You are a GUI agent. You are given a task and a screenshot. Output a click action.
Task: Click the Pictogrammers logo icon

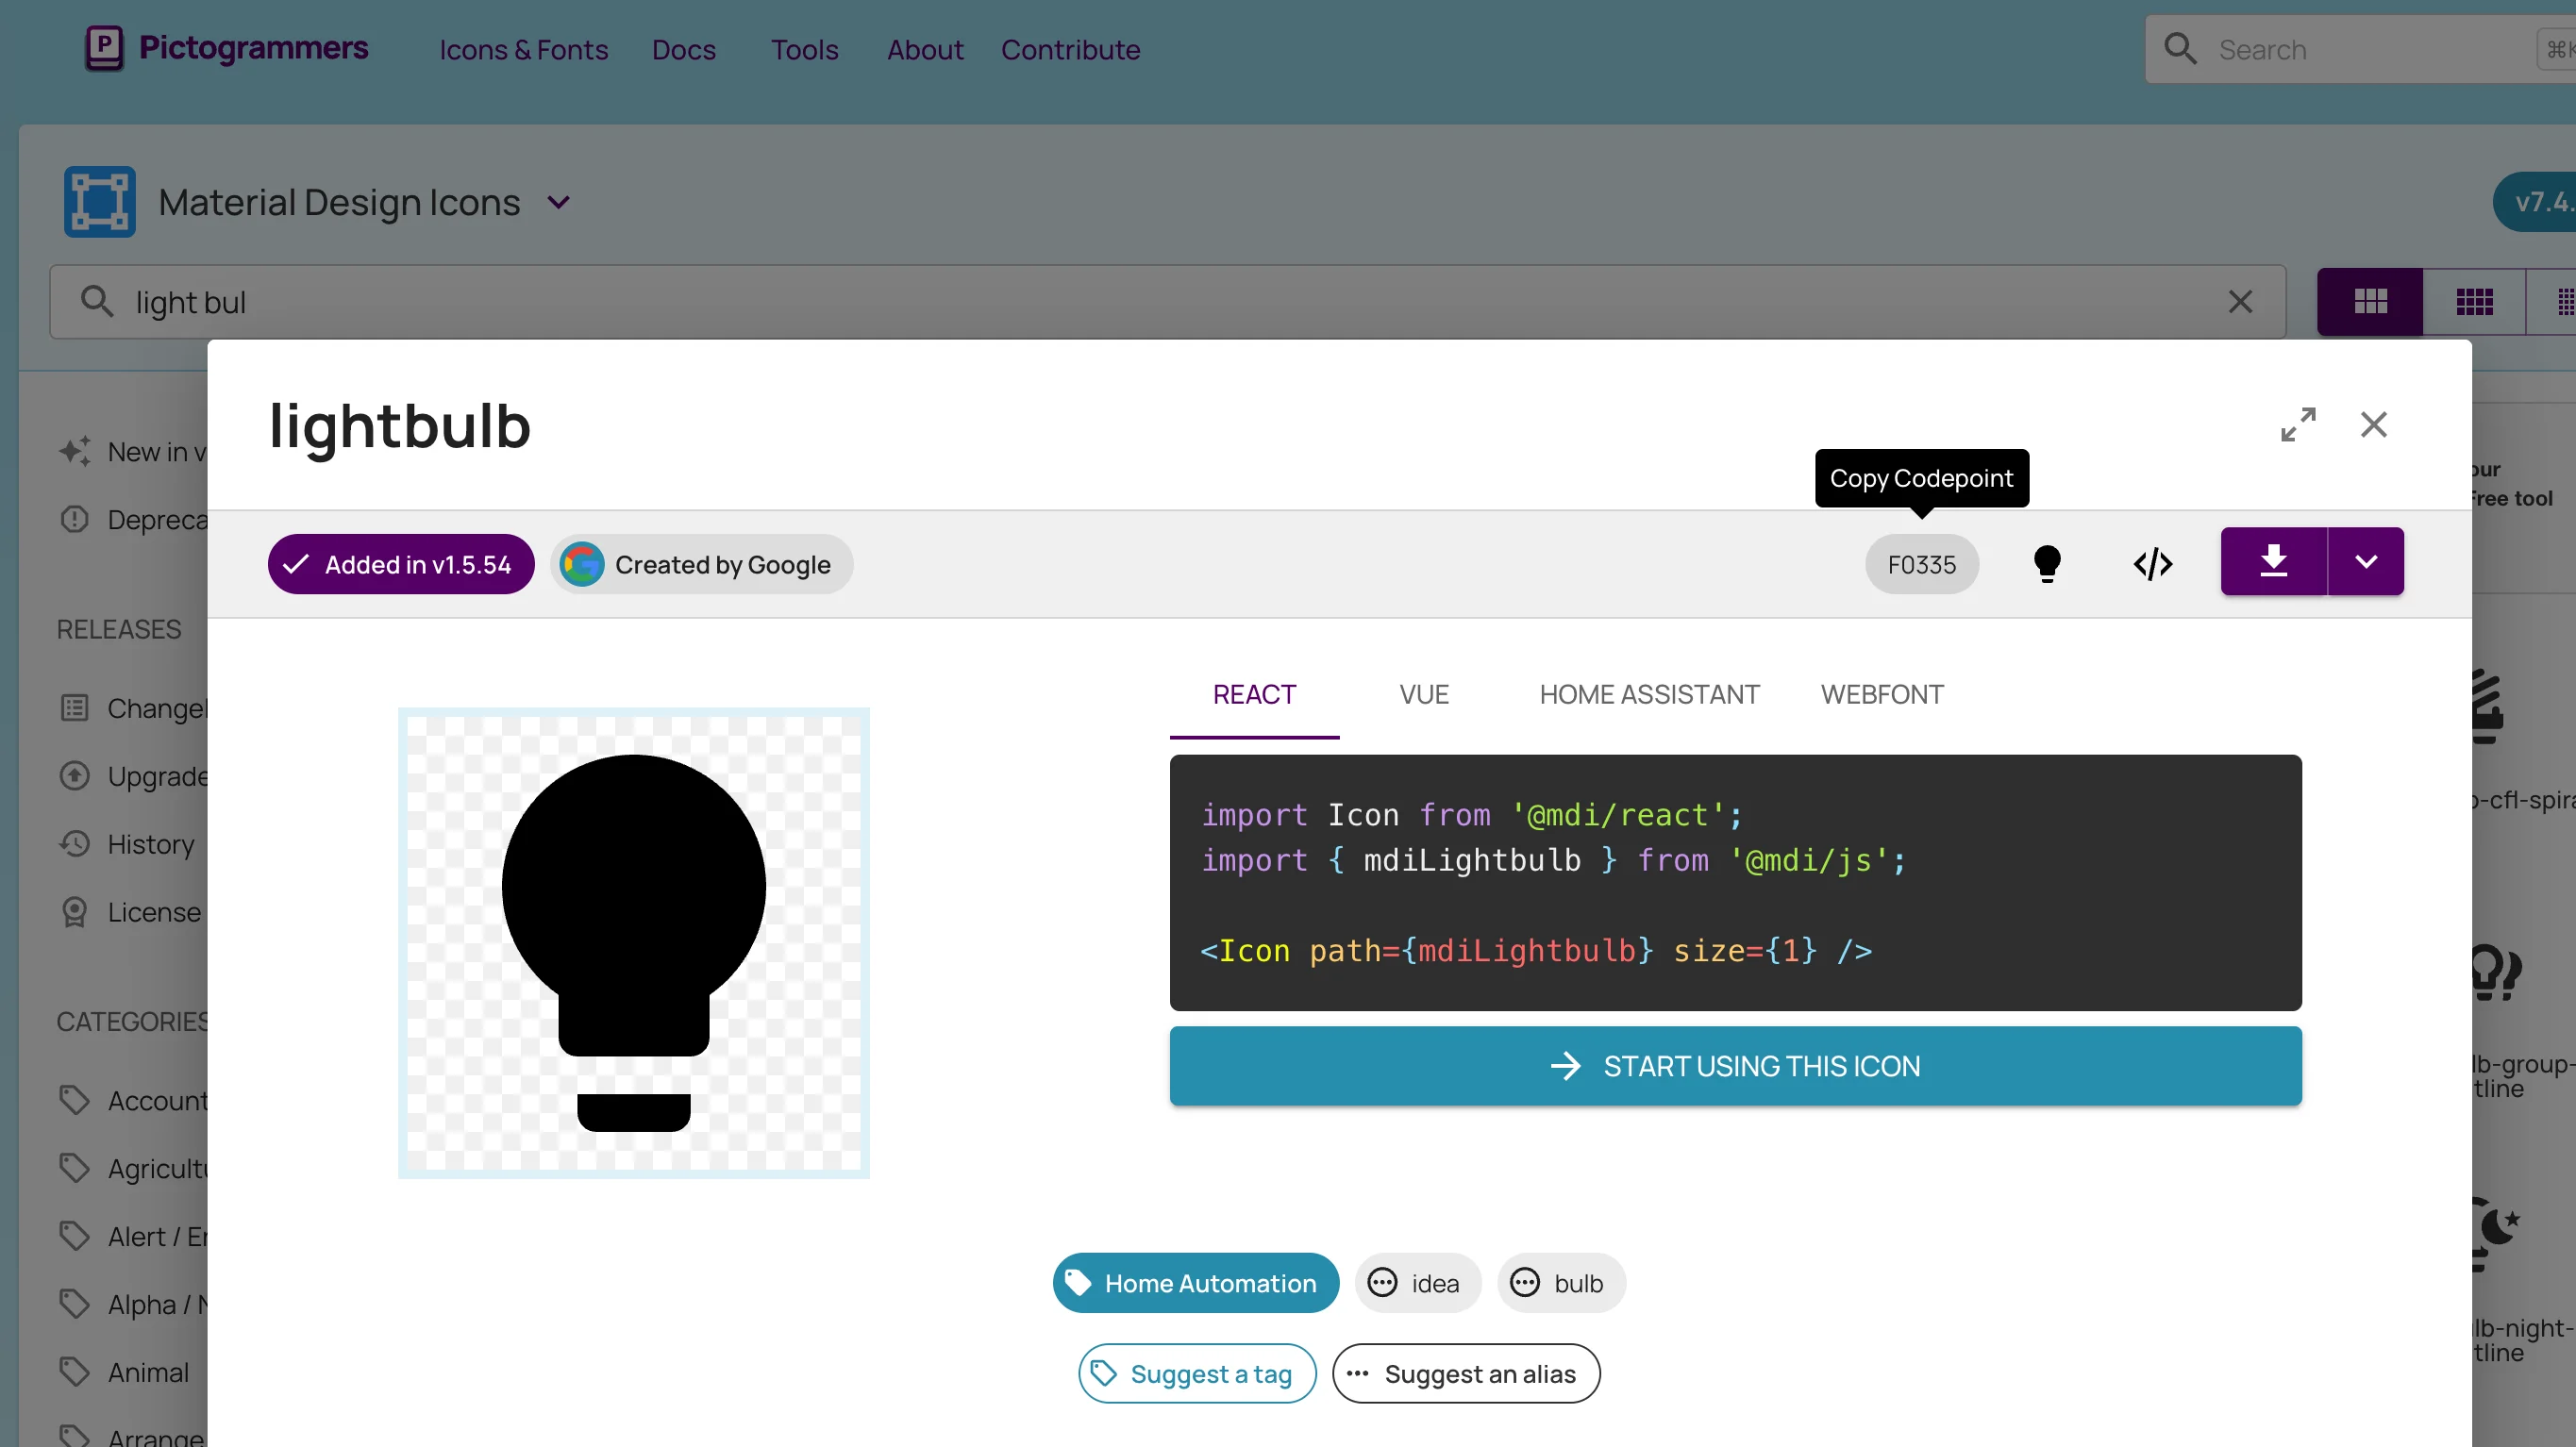[x=104, y=48]
